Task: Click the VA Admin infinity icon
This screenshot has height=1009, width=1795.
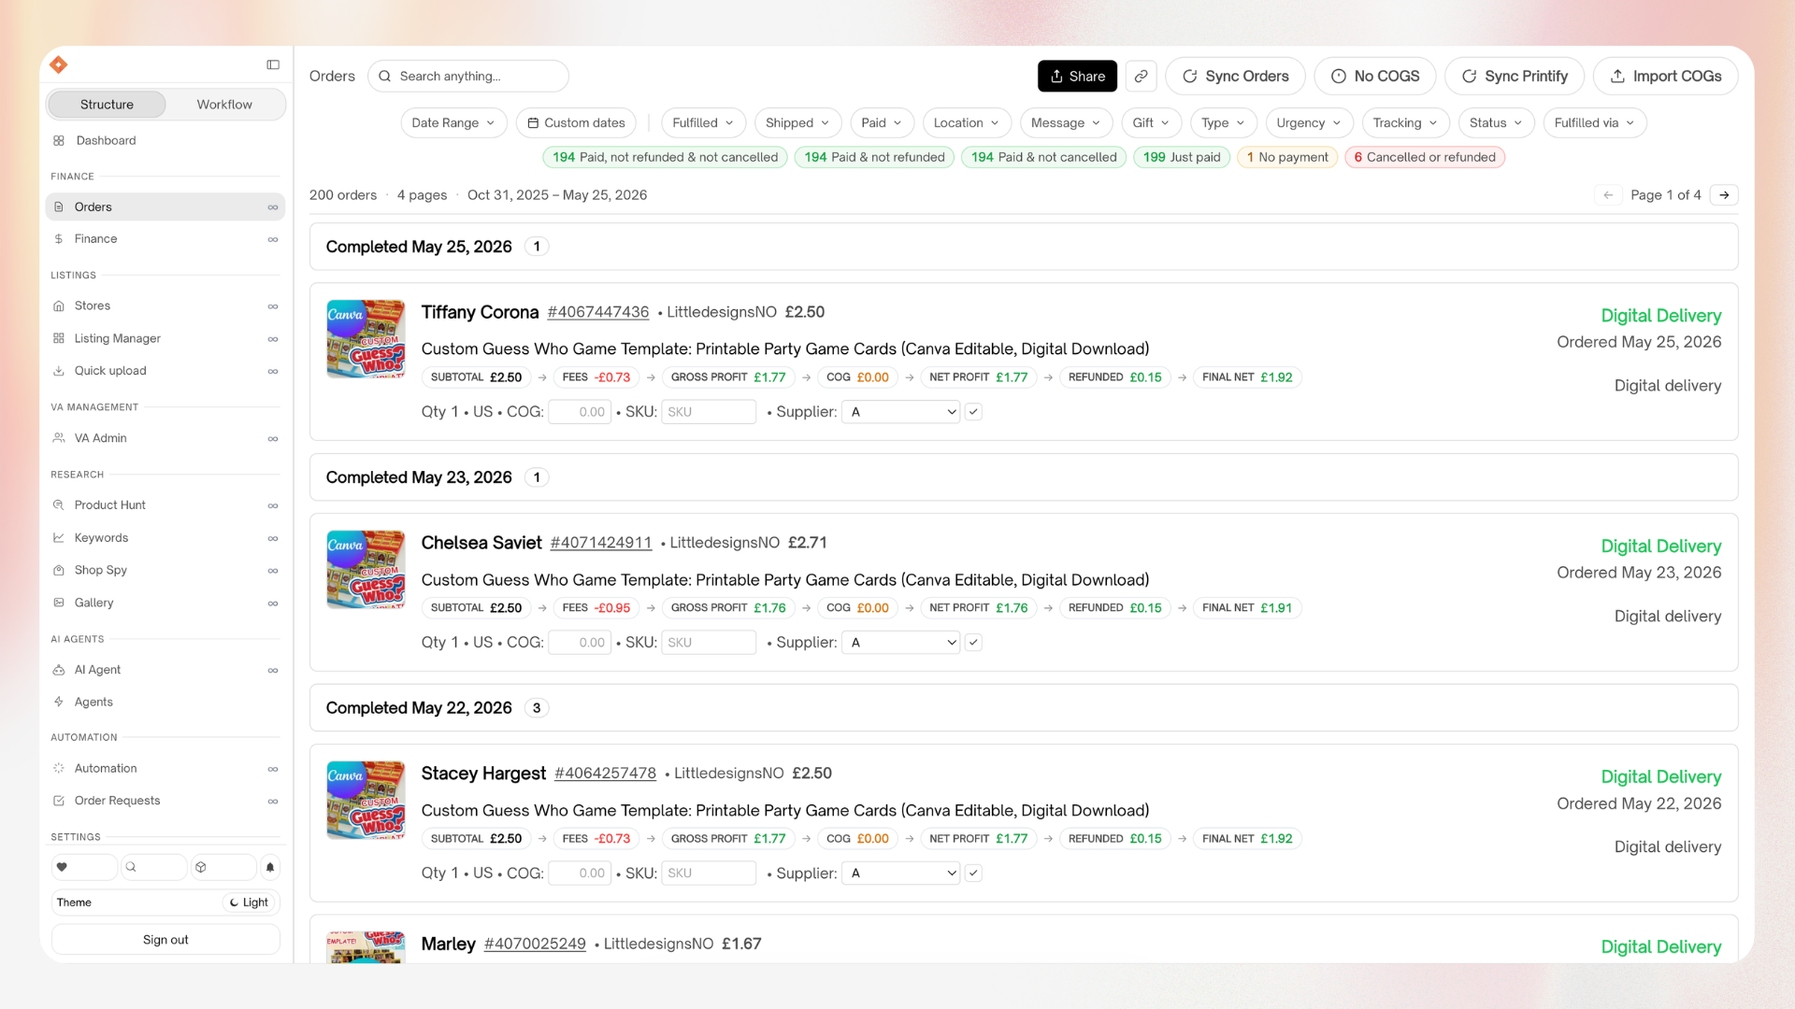Action: click(x=273, y=438)
